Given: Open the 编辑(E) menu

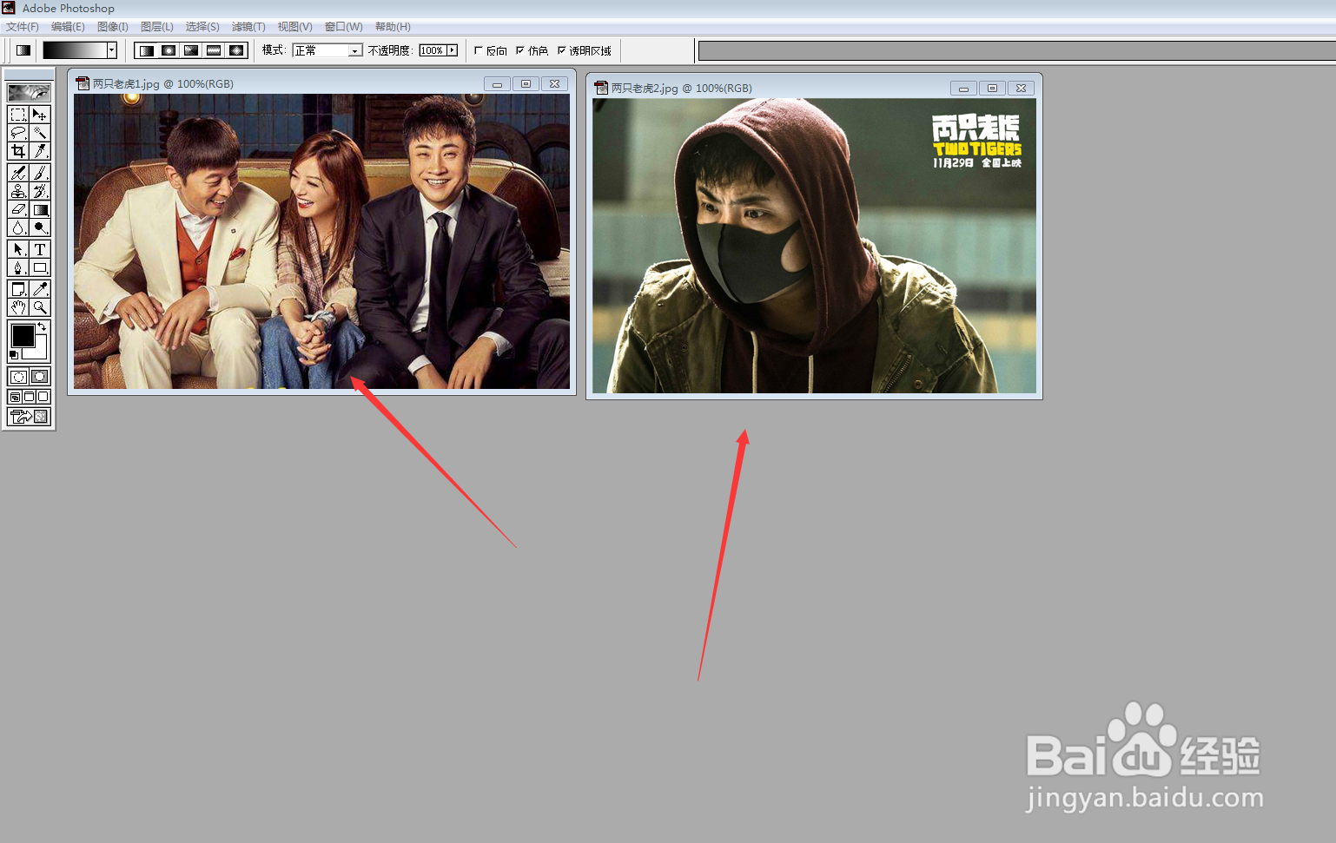Looking at the screenshot, I should (68, 27).
